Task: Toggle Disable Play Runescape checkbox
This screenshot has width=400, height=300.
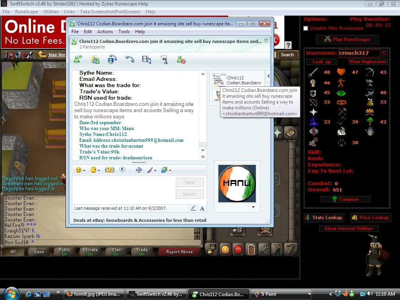Action: [x=305, y=28]
